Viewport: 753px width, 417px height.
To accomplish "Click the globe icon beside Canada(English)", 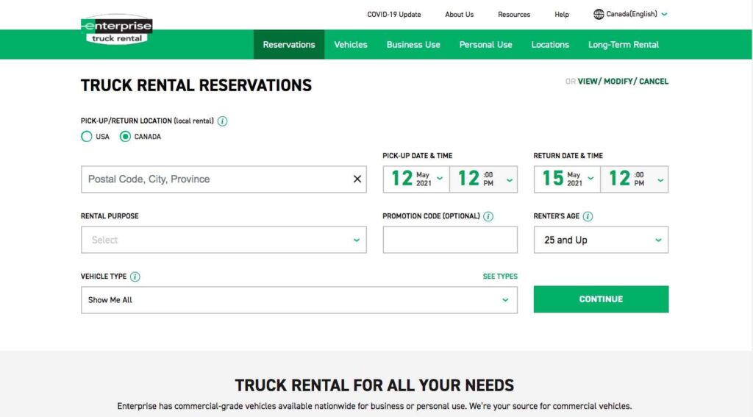I will [x=599, y=15].
